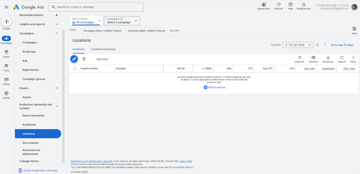This screenshot has width=360, height=174.
Task: Collapse the Campaigns sidebar section
Action: point(57,33)
